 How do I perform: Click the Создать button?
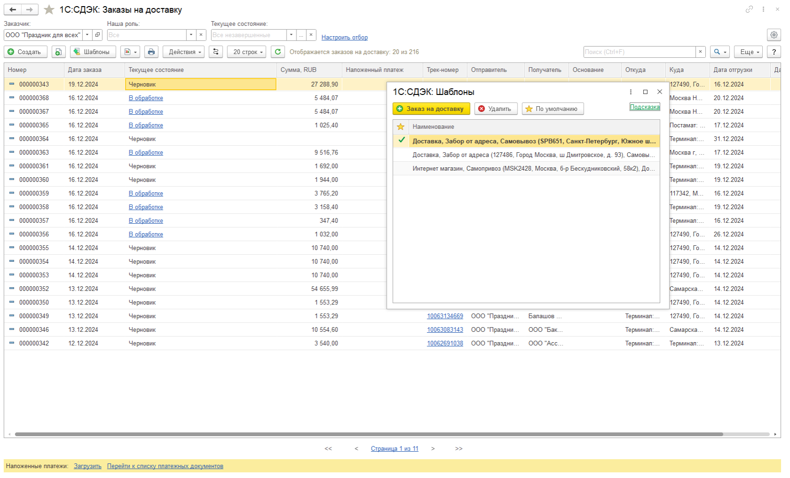[x=25, y=52]
